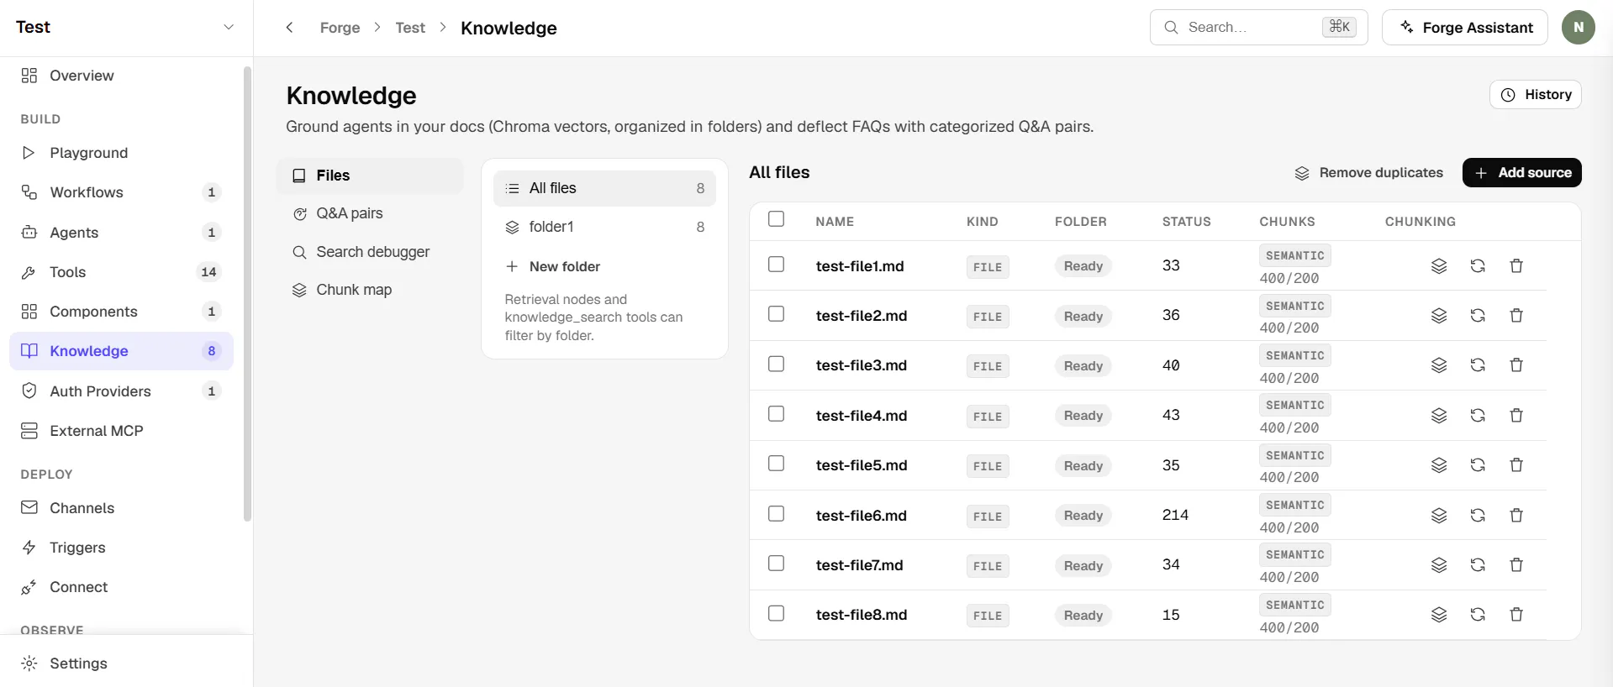
Task: Click the refresh icon for test-file7.md
Action: [x=1478, y=565]
